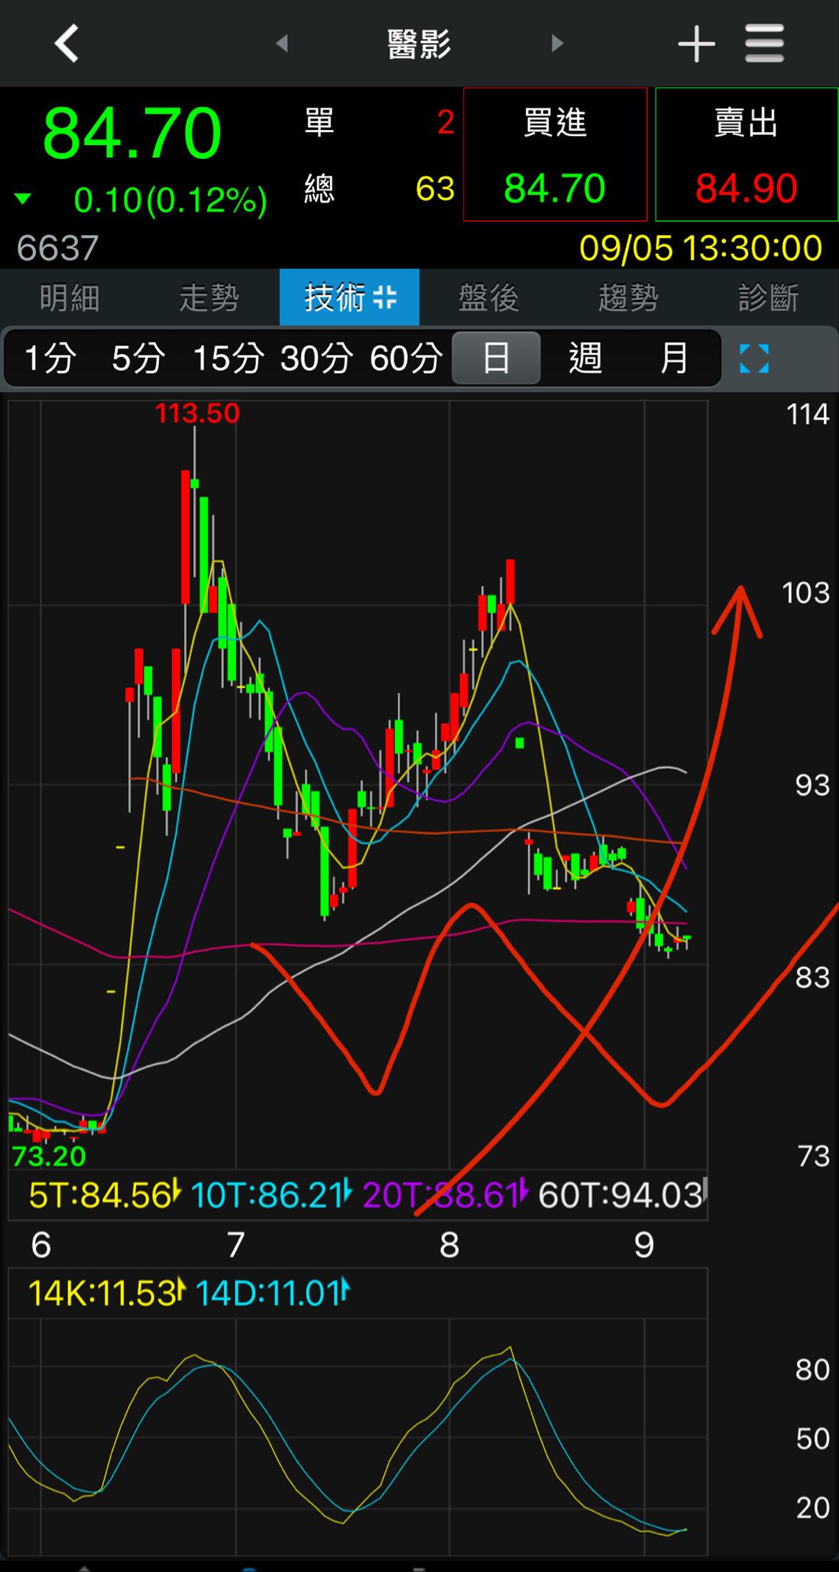Open the 5T moving average setting
The height and width of the screenshot is (1572, 839).
[x=103, y=1195]
